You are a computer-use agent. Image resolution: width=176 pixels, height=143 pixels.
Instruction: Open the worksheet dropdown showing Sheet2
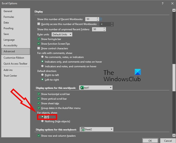click(97, 129)
